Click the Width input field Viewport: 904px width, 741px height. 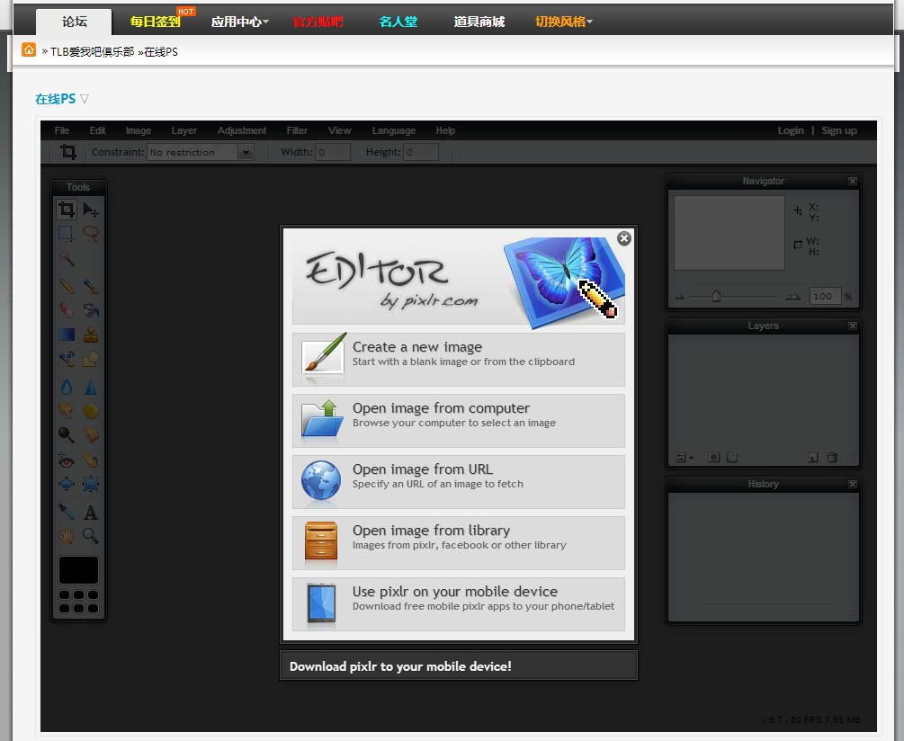click(x=333, y=152)
